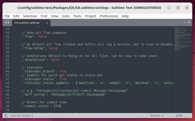
Task: Open the Goto menu
Action: pyautogui.click(x=66, y=16)
